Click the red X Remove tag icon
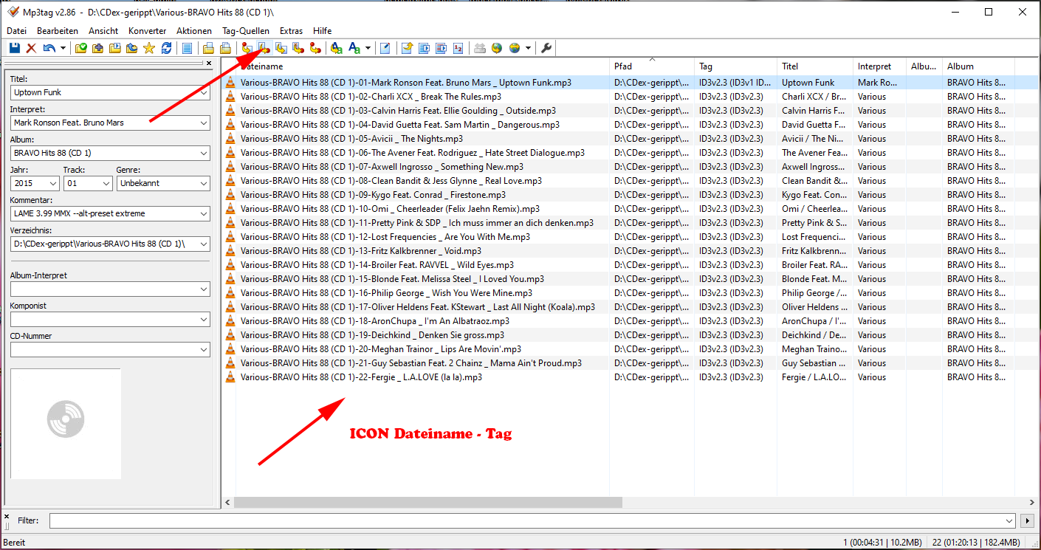This screenshot has width=1041, height=550. pyautogui.click(x=31, y=48)
